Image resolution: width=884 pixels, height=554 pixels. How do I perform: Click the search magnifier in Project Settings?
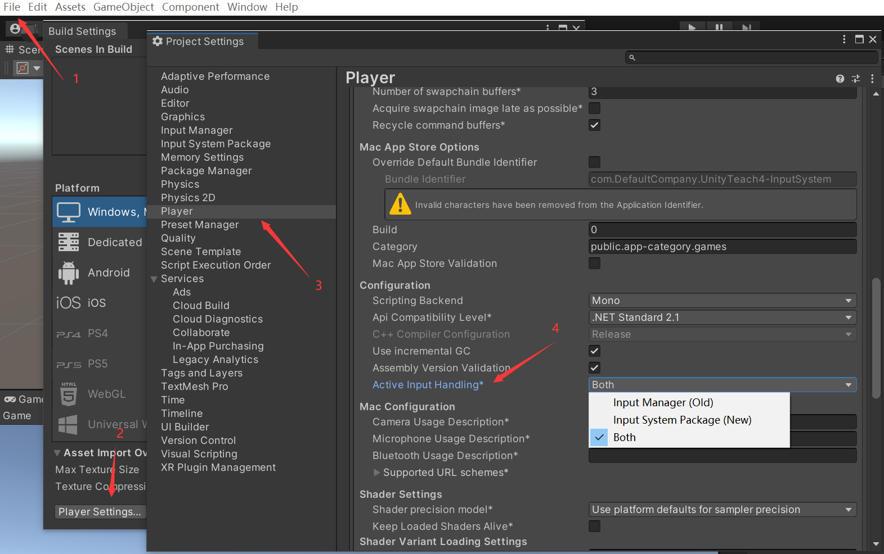click(632, 57)
